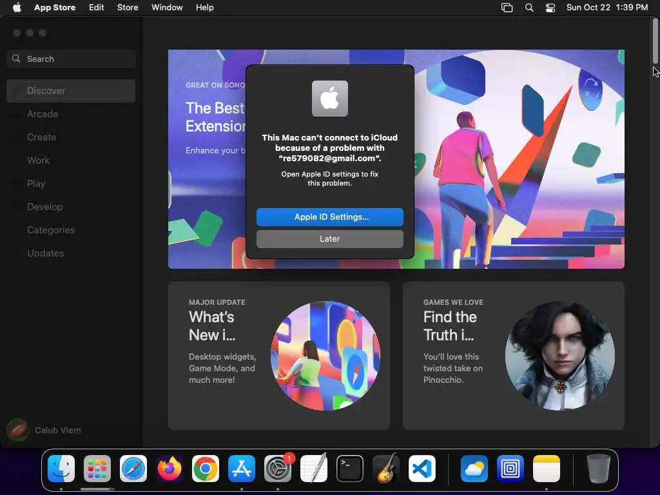Launch Safari from the Dock
This screenshot has height=495, width=660.
tap(133, 469)
